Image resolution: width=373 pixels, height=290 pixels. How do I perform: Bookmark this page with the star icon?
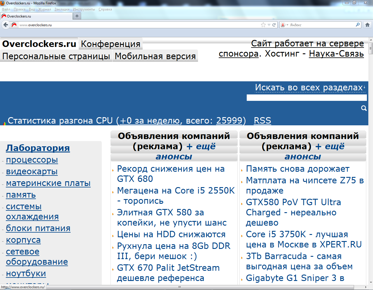tap(263, 25)
